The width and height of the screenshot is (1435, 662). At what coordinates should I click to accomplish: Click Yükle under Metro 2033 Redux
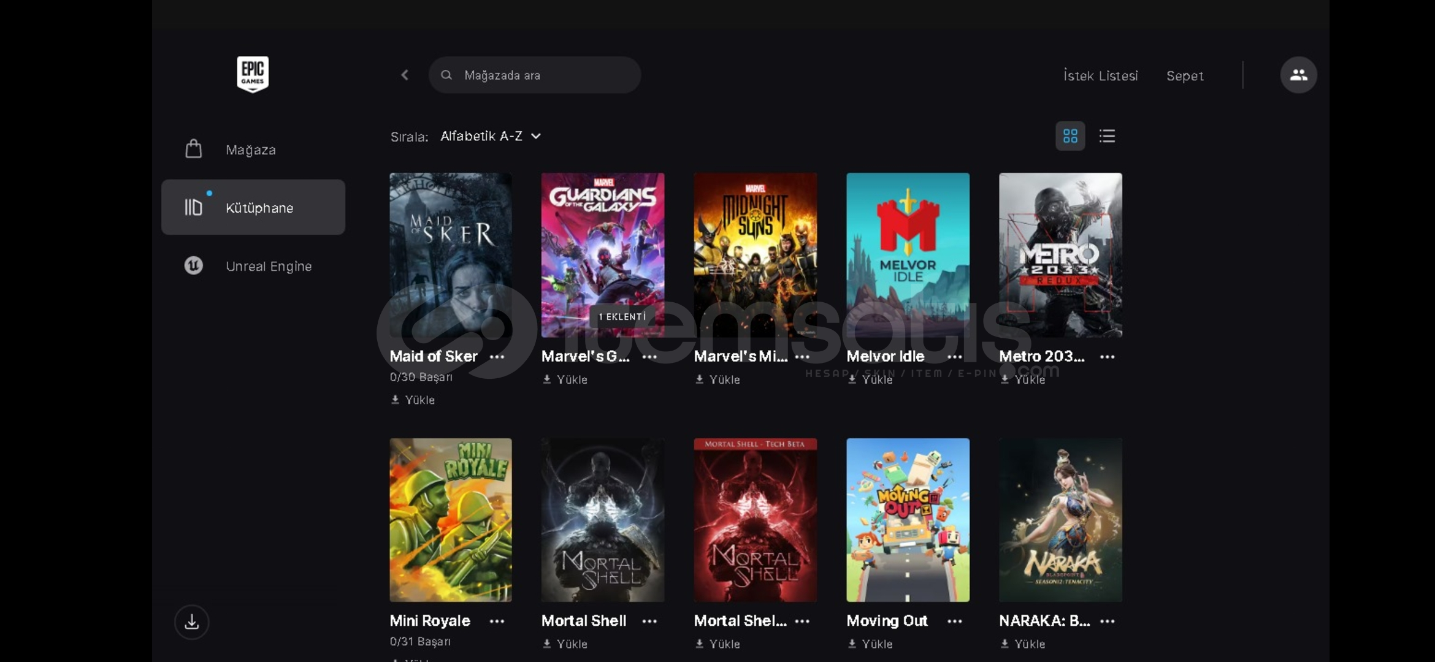click(x=1023, y=379)
